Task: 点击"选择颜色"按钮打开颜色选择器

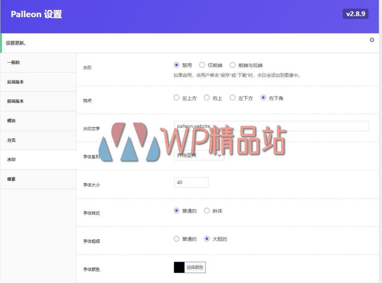Action: (195, 267)
